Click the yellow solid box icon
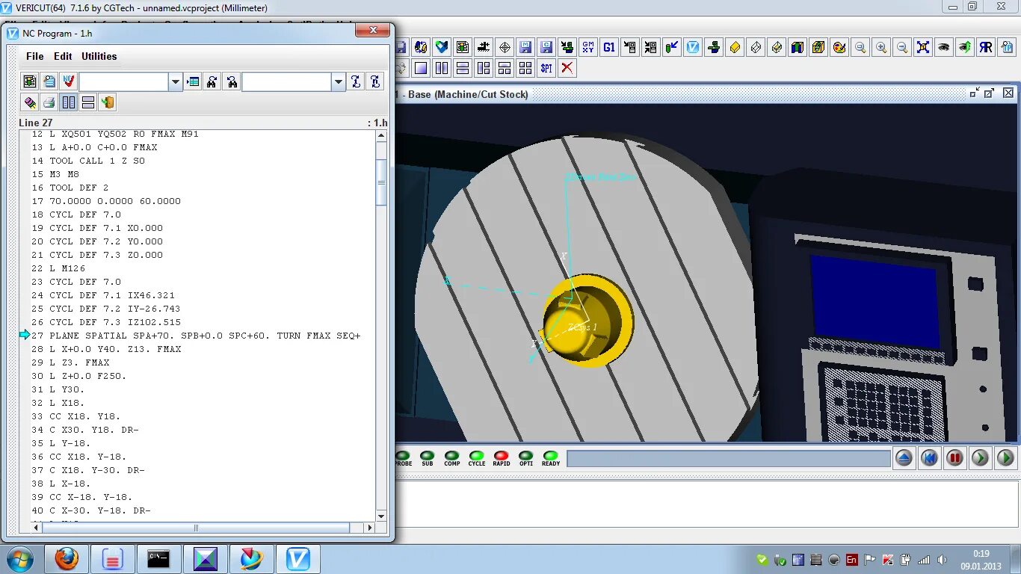Image resolution: width=1021 pixels, height=574 pixels. (735, 47)
